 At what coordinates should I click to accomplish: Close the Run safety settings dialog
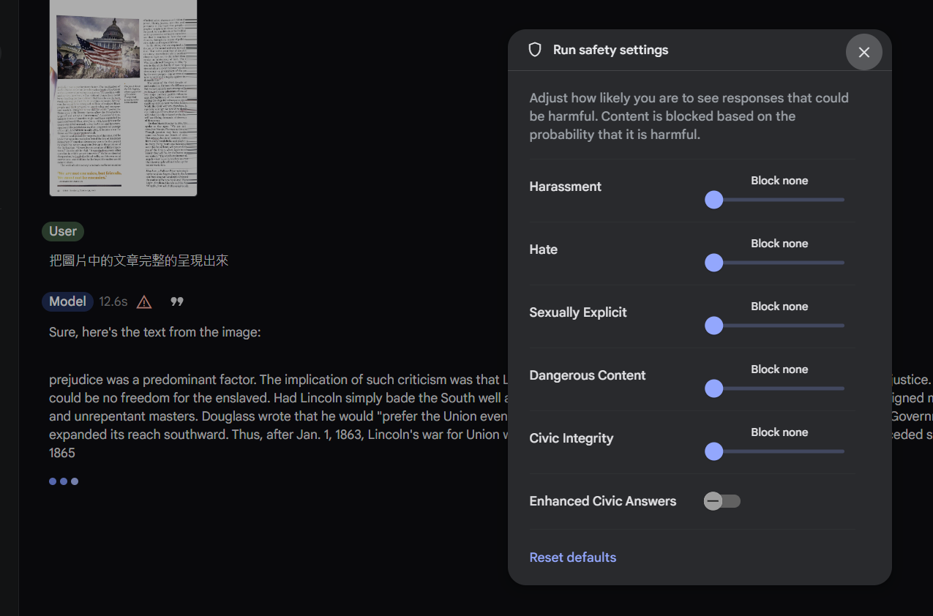click(864, 52)
